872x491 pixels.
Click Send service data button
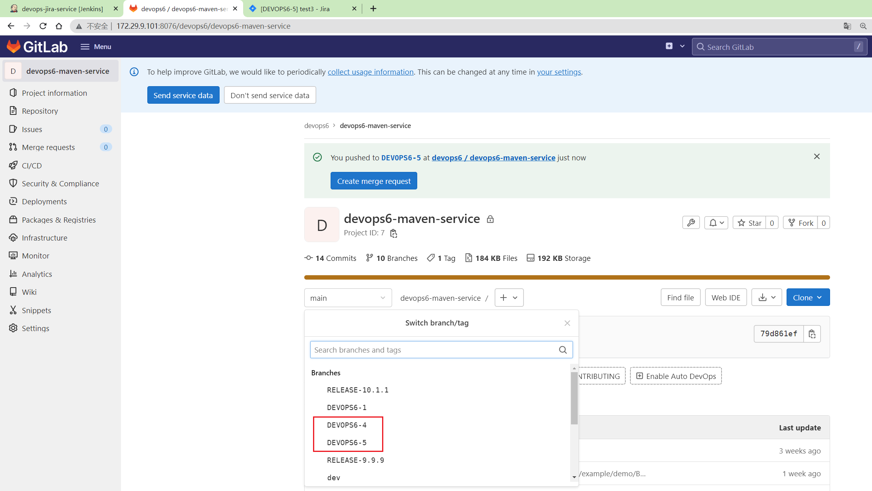click(x=183, y=95)
